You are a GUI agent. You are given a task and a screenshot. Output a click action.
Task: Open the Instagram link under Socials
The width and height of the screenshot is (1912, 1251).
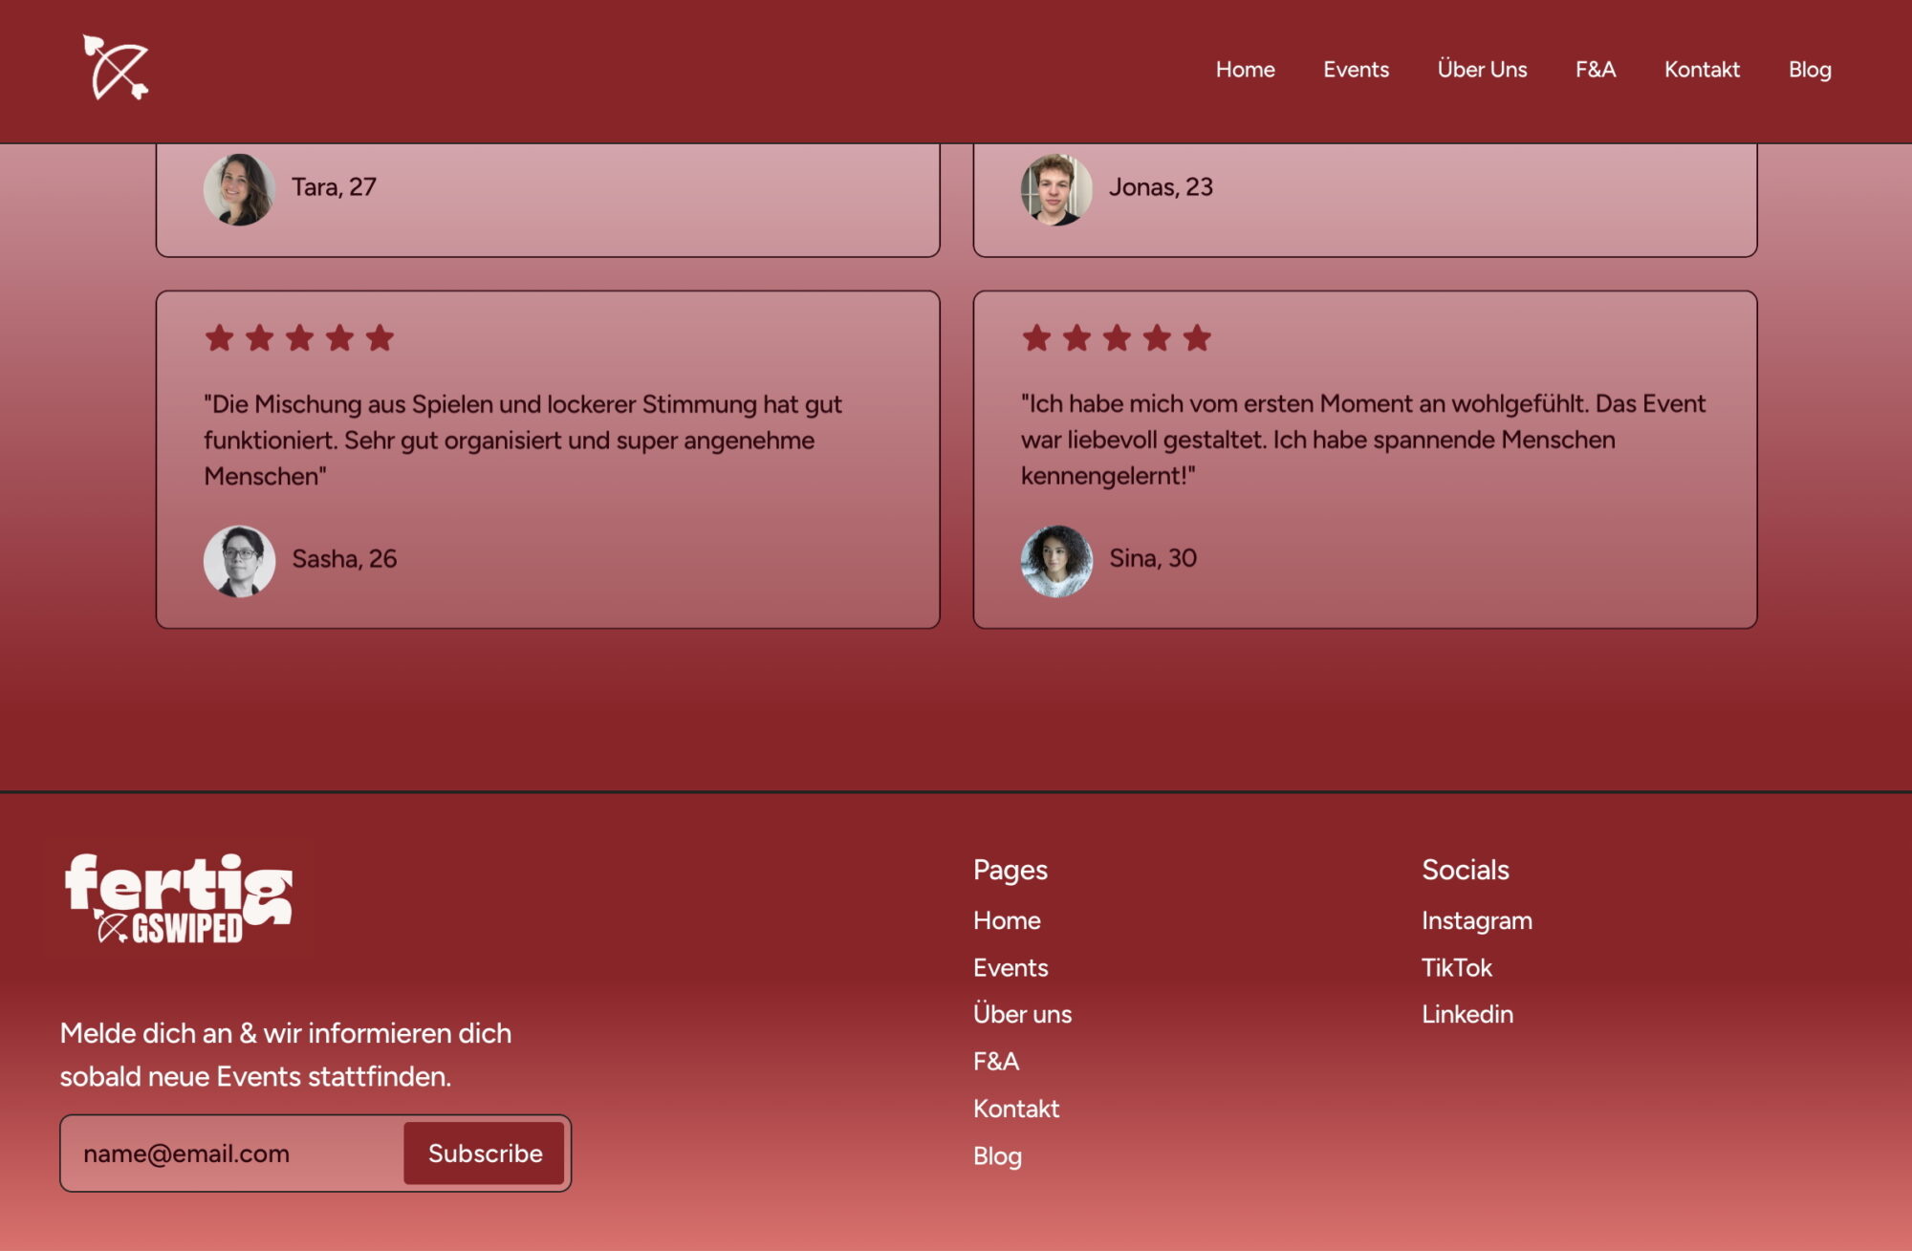pyautogui.click(x=1477, y=920)
